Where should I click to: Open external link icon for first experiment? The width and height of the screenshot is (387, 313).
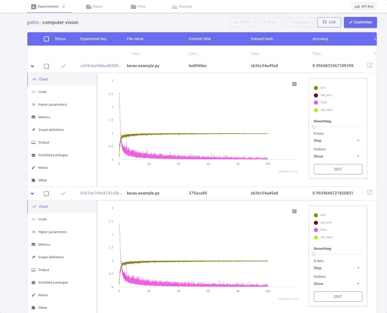tap(370, 65)
